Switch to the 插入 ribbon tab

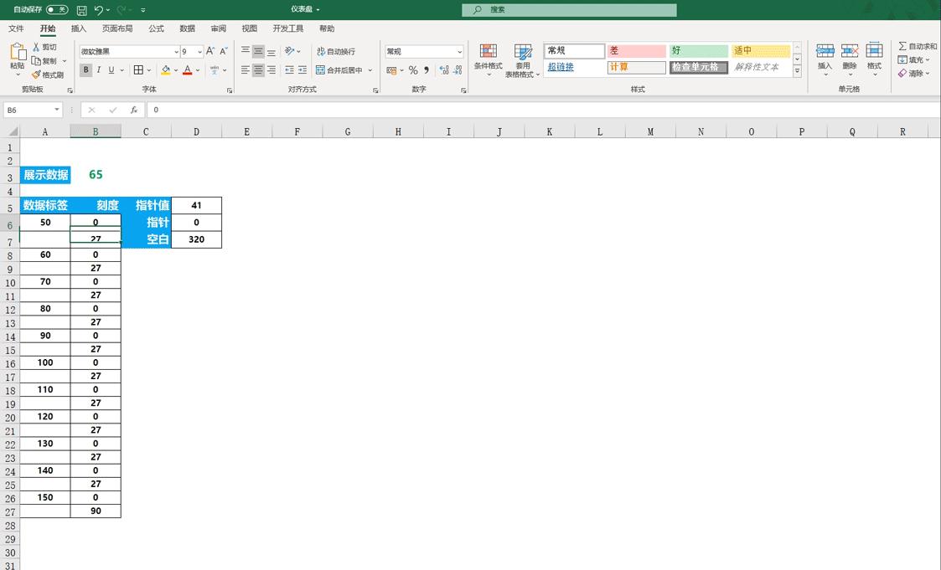(78, 28)
